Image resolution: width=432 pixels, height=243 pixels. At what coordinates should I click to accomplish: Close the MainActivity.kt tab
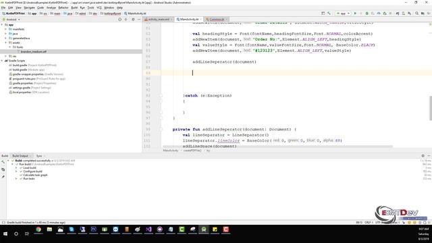coord(200,20)
